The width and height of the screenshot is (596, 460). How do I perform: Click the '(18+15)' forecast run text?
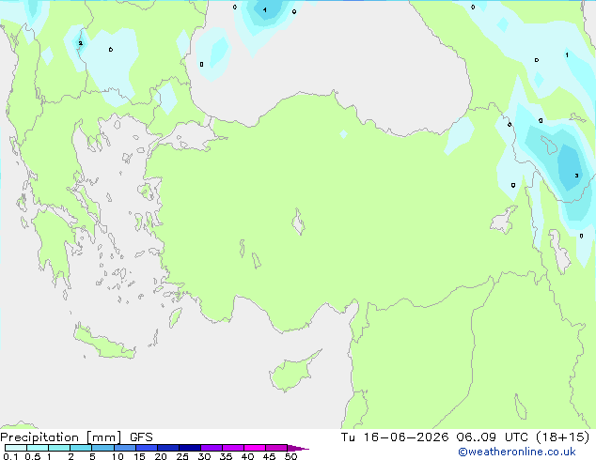pyautogui.click(x=562, y=437)
